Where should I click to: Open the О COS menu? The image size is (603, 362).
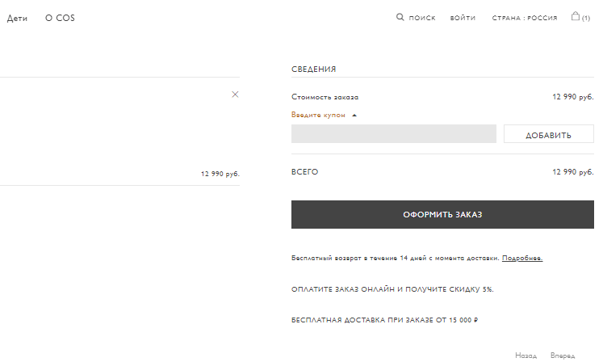click(60, 18)
